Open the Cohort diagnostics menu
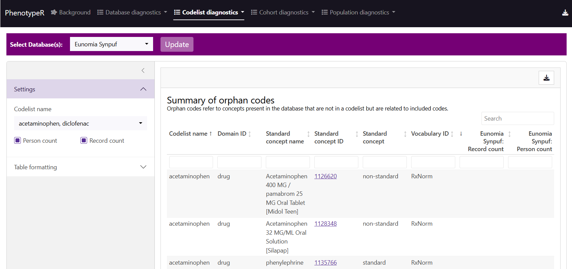Image resolution: width=572 pixels, height=269 pixels. tap(283, 13)
